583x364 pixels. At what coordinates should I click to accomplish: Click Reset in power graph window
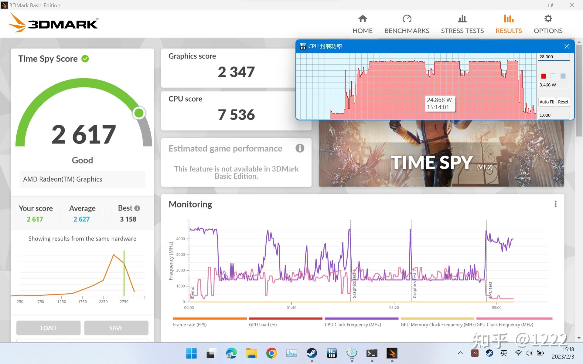[563, 102]
